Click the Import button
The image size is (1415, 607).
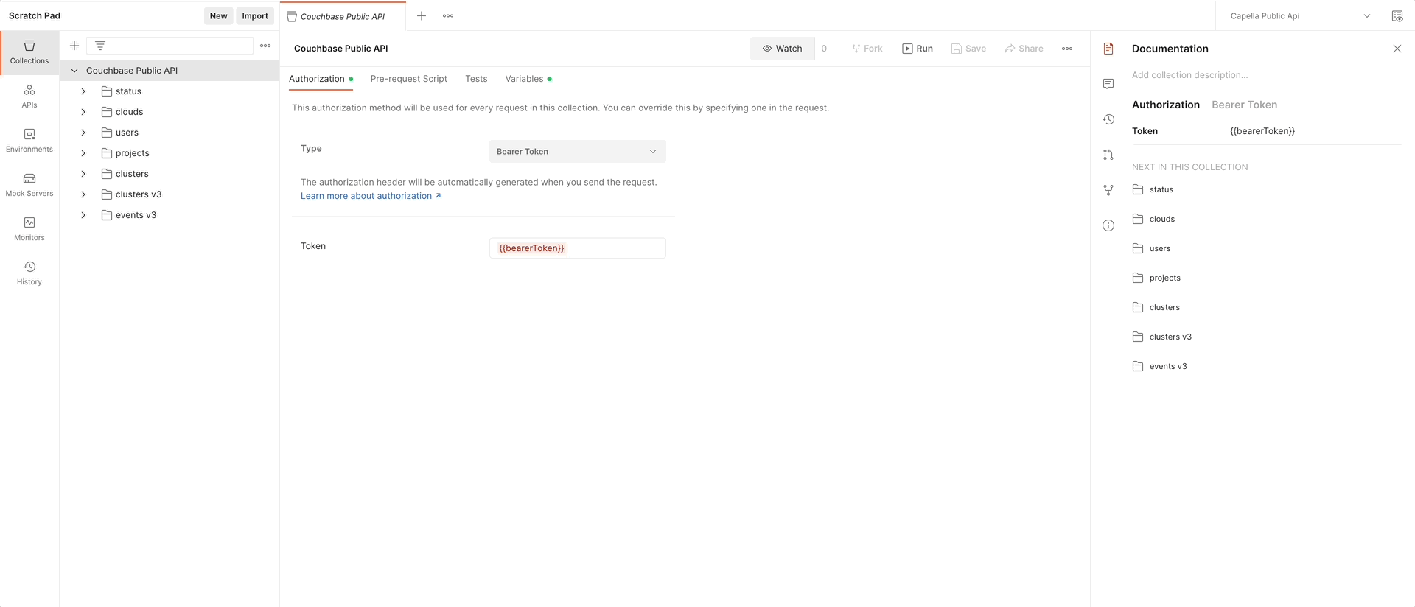255,15
